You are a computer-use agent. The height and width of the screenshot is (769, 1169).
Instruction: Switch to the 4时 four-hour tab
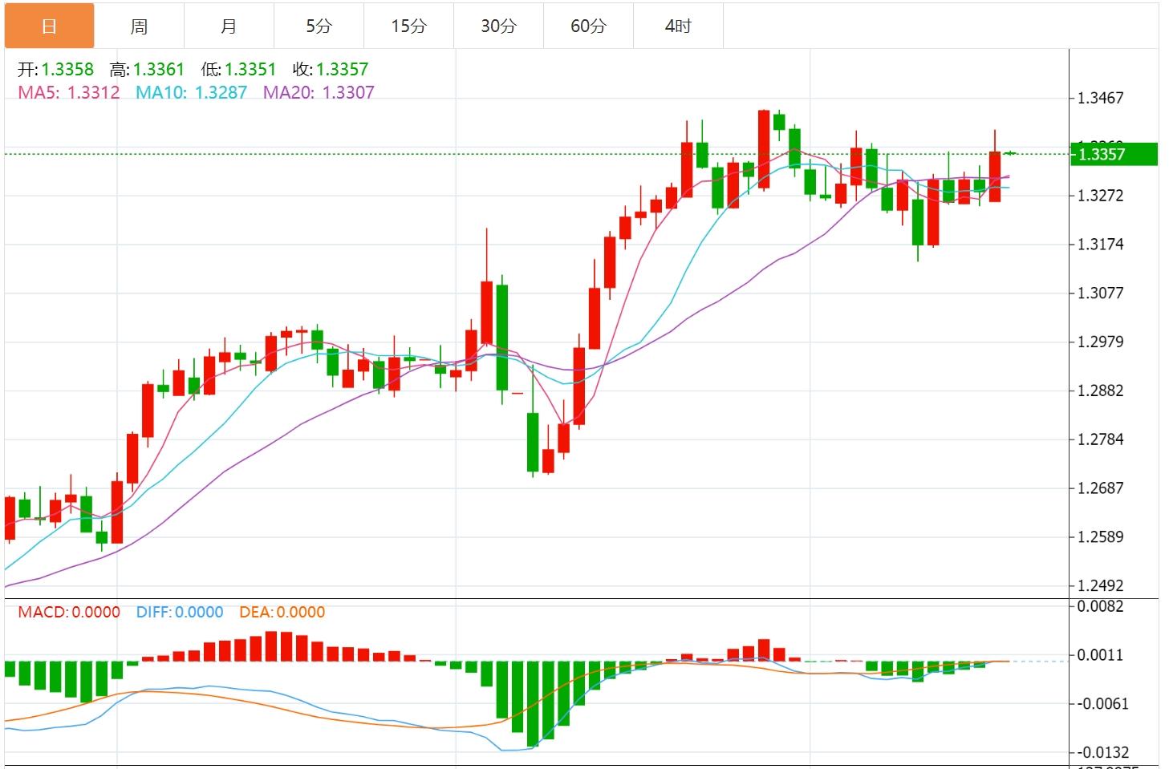[x=678, y=26]
